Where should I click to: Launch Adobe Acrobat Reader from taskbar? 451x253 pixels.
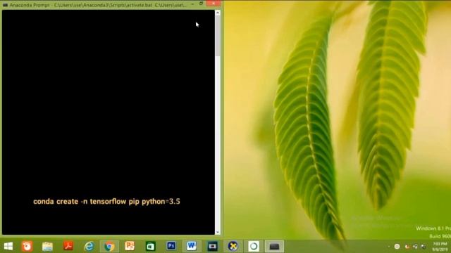[x=68, y=246]
